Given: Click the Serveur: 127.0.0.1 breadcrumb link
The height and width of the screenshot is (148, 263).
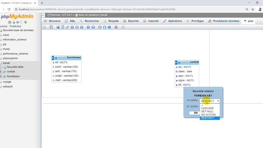Looking at the screenshot, I should click(62, 15).
